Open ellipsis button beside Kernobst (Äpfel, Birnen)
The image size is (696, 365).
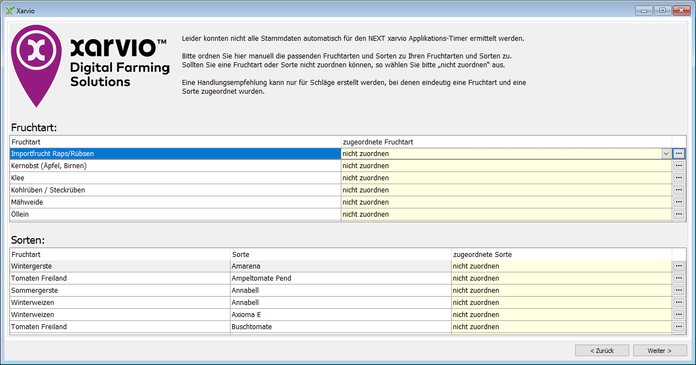coord(679,165)
